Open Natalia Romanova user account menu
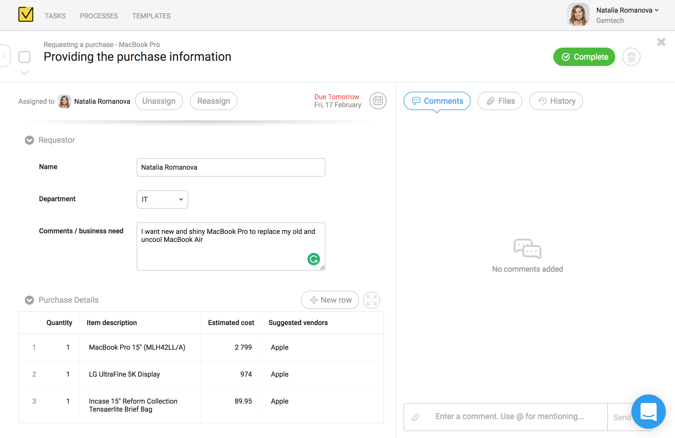Viewport: 675px width, 438px height. coord(627,10)
